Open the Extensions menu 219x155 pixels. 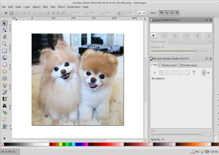[x=74, y=7]
